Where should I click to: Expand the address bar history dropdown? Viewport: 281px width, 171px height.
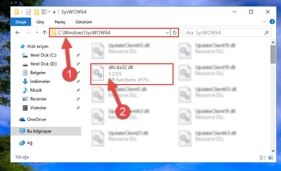(x=167, y=33)
